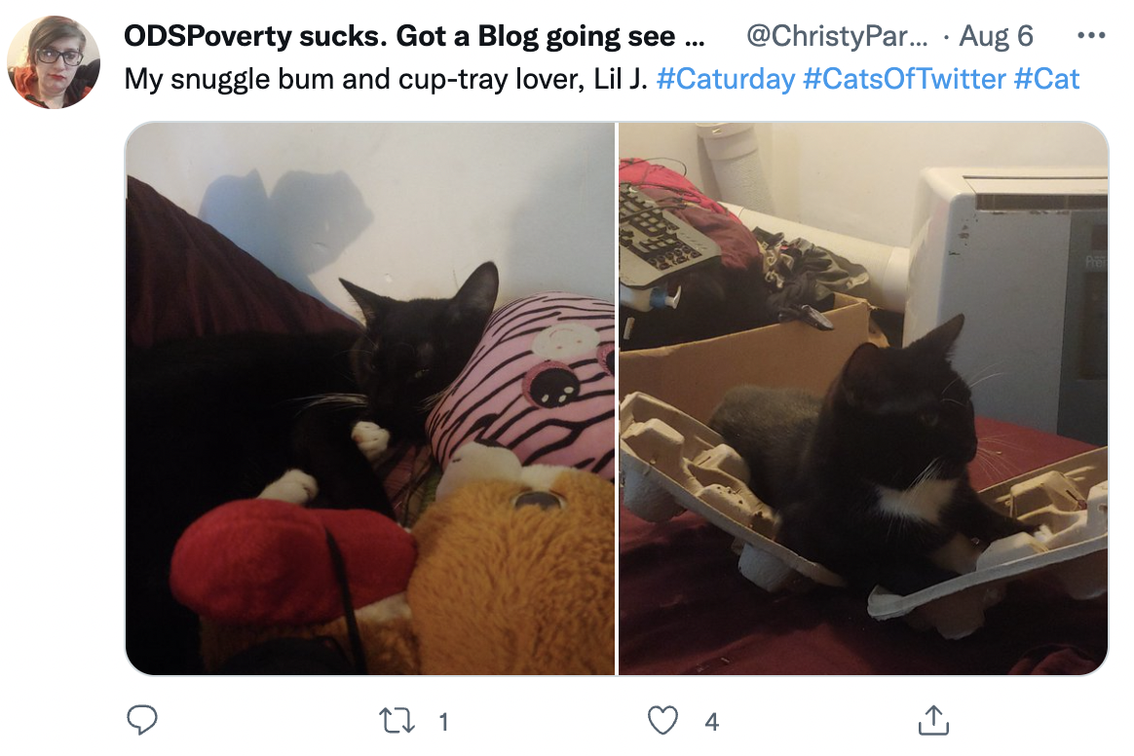
Task: Enlarge the left photo of the cat sleeping
Action: tap(369, 398)
